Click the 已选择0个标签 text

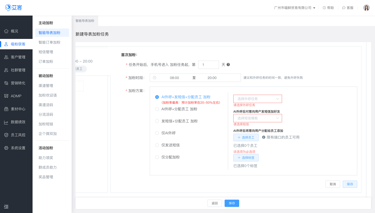[x=245, y=166]
